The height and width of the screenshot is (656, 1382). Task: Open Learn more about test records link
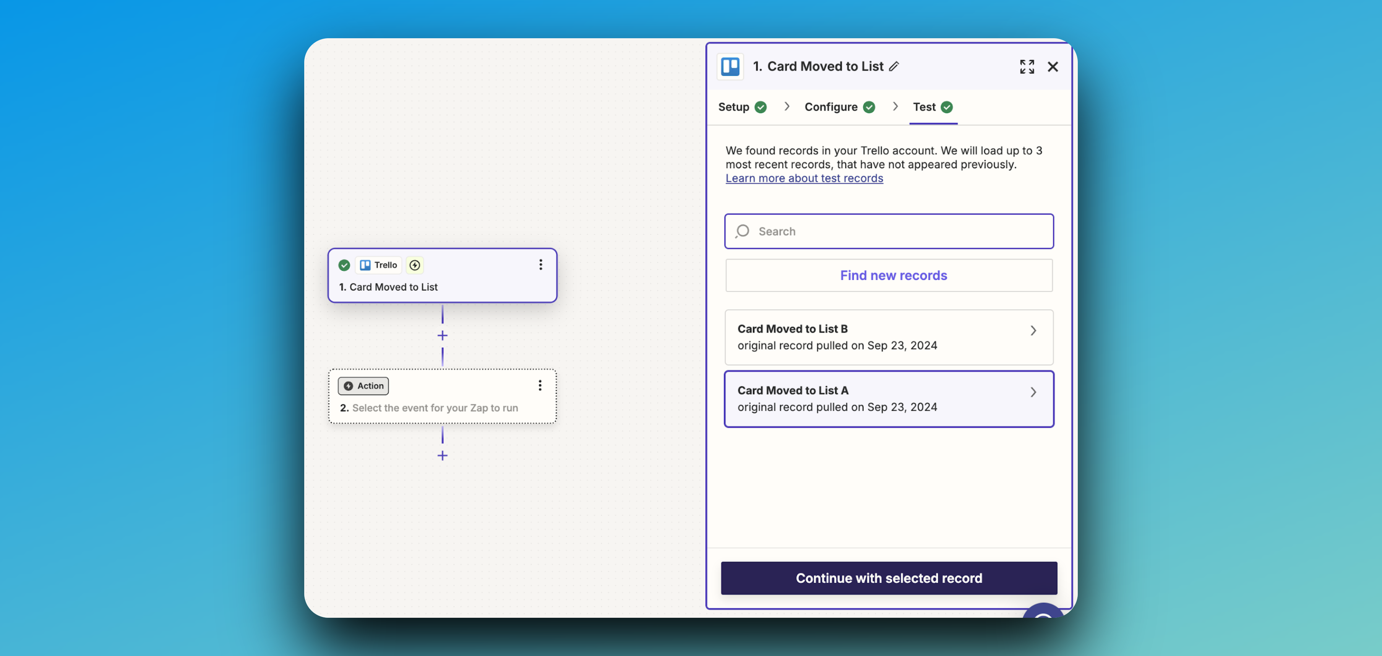tap(804, 178)
